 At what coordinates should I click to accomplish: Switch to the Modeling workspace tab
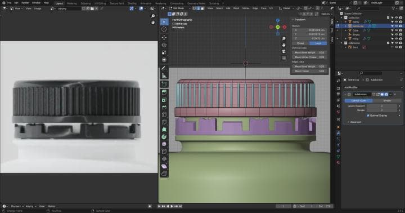pyautogui.click(x=71, y=3)
